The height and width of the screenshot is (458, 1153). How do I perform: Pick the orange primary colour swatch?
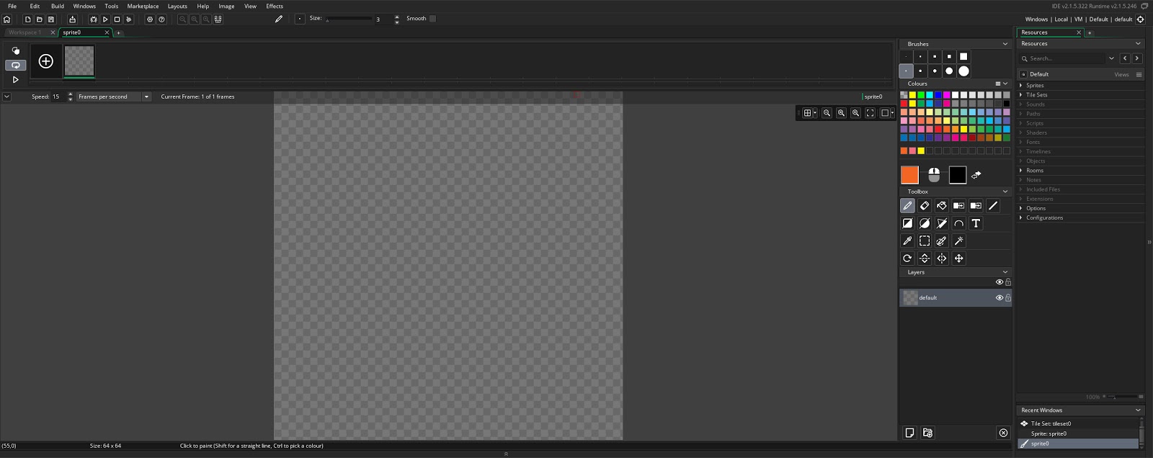click(909, 175)
